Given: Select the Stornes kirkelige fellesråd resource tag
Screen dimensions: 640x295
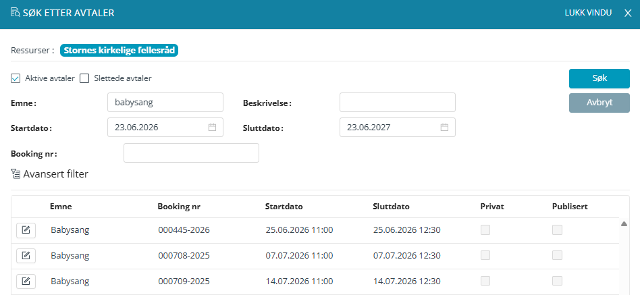Looking at the screenshot, I should (119, 51).
